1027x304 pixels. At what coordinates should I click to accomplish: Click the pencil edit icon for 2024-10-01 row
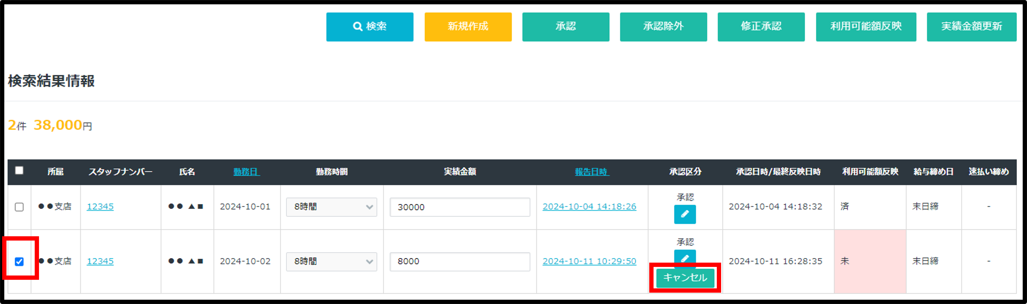[x=685, y=214]
